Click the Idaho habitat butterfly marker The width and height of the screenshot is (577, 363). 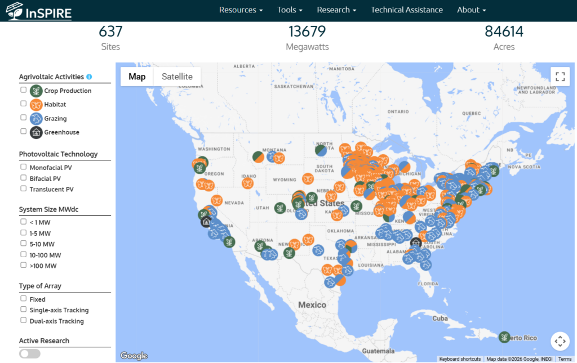click(x=247, y=183)
